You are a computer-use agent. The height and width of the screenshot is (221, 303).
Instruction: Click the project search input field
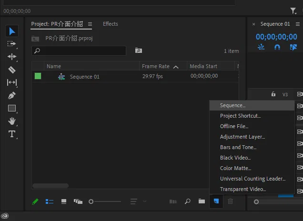(79, 50)
